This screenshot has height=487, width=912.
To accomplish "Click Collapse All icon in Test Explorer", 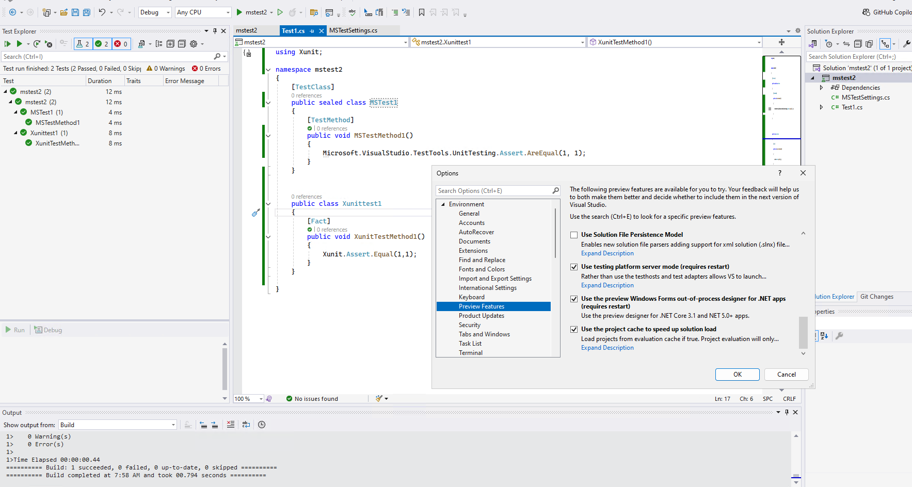I will pos(182,44).
